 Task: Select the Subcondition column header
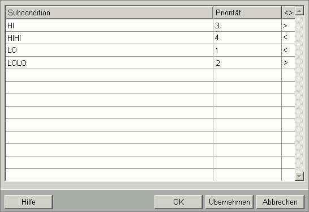point(109,12)
